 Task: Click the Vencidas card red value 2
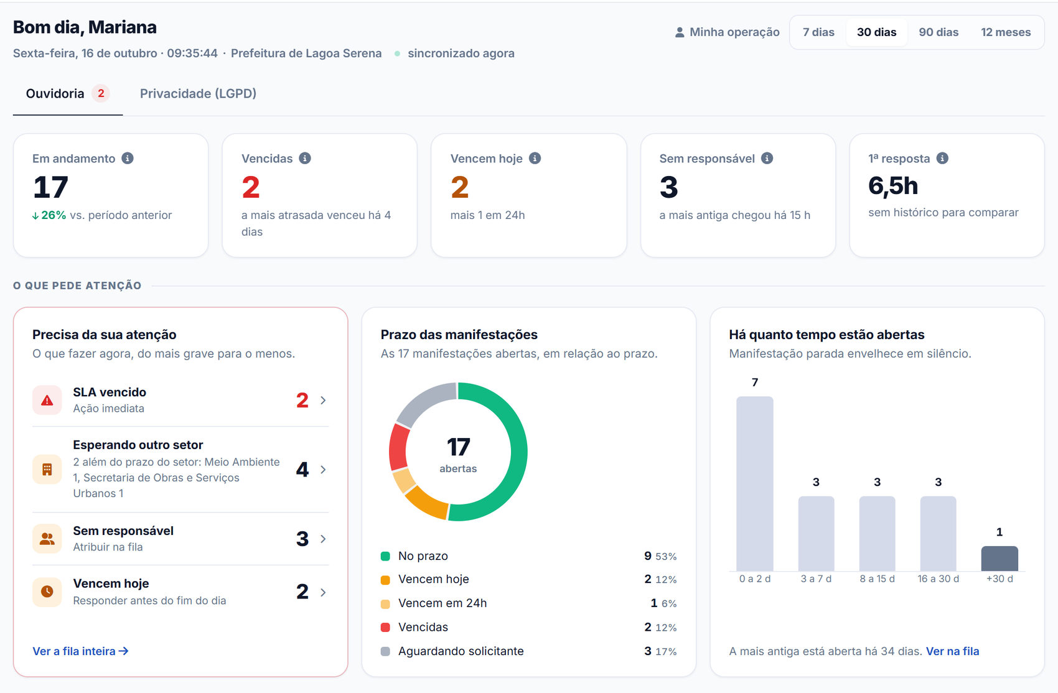[x=251, y=187]
